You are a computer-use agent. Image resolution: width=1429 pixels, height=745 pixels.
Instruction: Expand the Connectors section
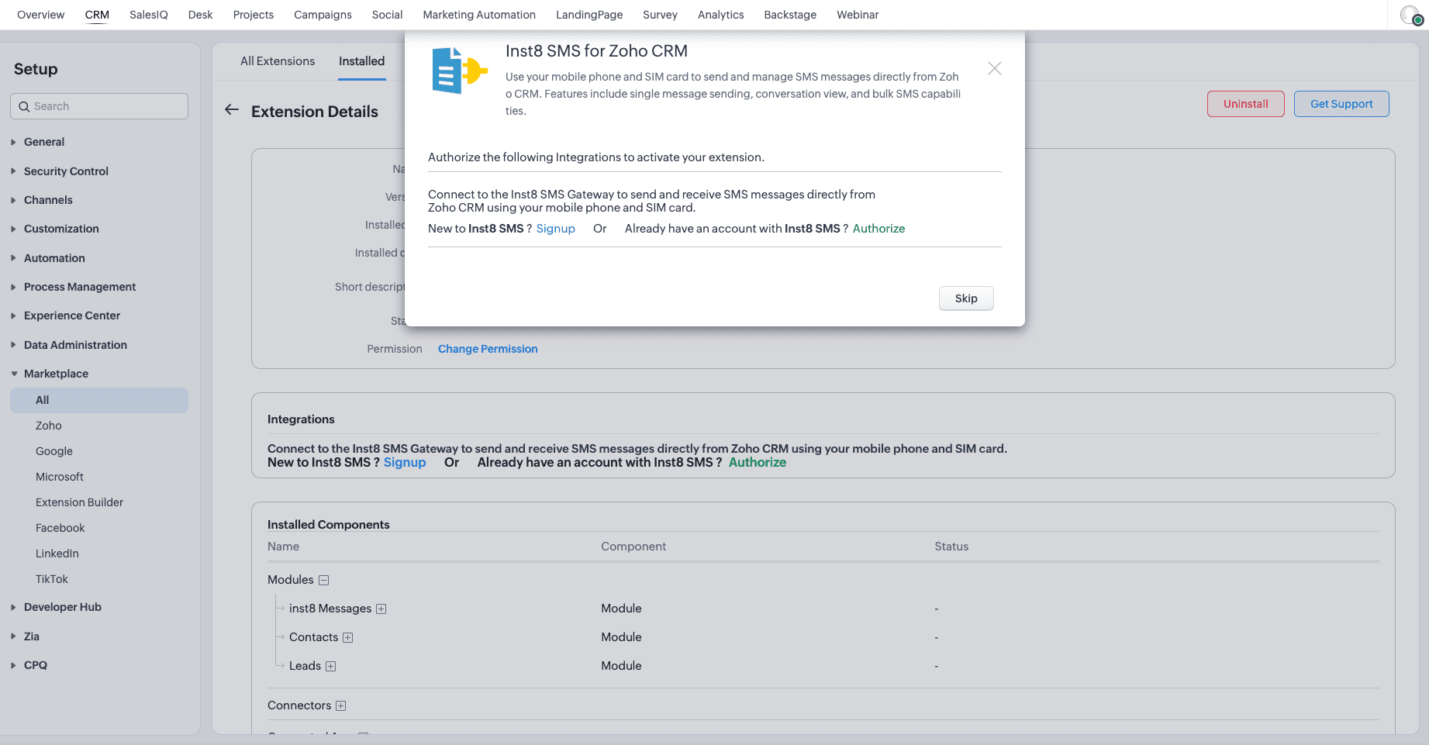click(341, 705)
